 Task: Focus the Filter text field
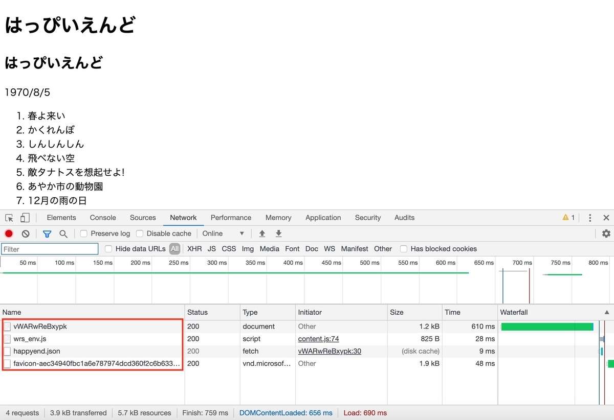pos(50,249)
